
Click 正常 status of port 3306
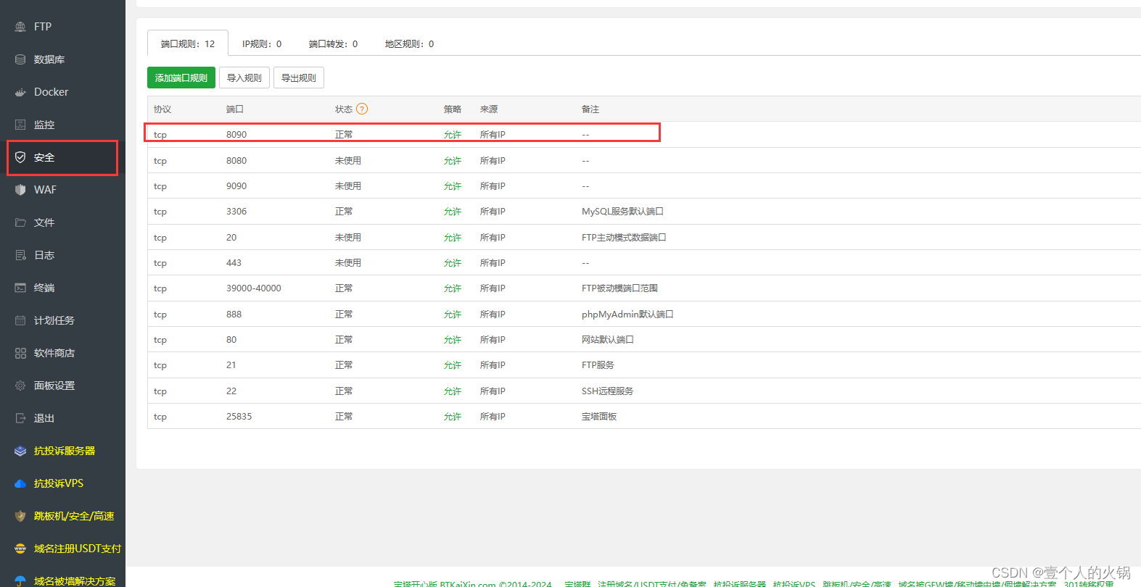(x=344, y=212)
